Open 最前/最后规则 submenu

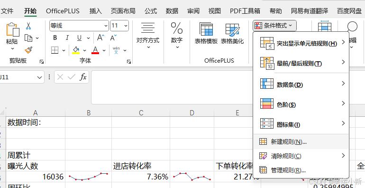tap(301, 63)
